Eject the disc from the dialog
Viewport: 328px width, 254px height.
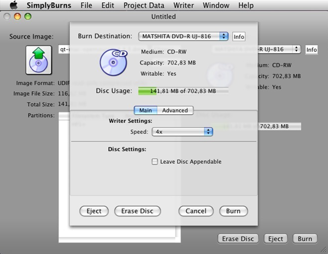94,211
